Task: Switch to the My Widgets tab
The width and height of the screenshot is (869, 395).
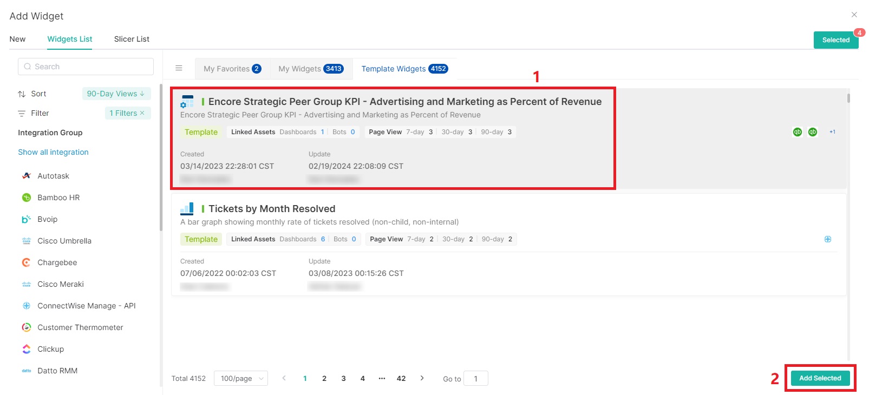Action: [x=311, y=69]
